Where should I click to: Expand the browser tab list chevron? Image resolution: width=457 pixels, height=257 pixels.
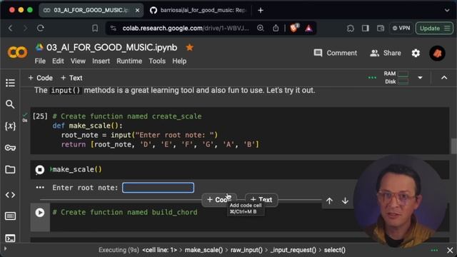pyautogui.click(x=447, y=10)
